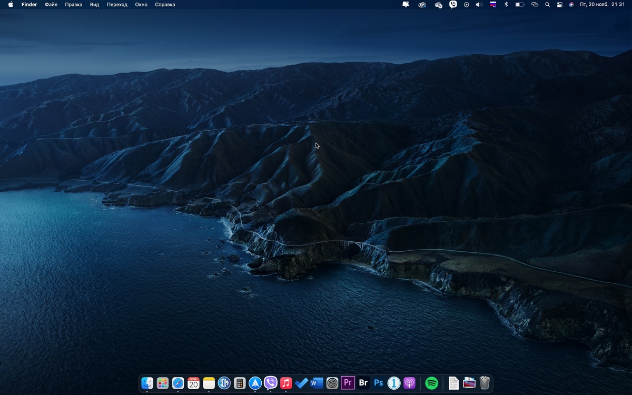Image resolution: width=632 pixels, height=395 pixels.
Task: Open Podcasts app in Dock
Action: tap(409, 383)
